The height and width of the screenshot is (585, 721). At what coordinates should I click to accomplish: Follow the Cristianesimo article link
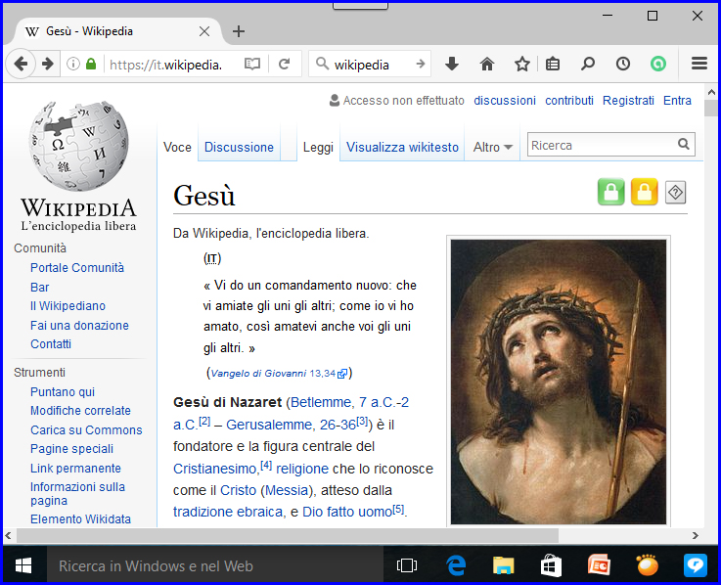[x=215, y=469]
